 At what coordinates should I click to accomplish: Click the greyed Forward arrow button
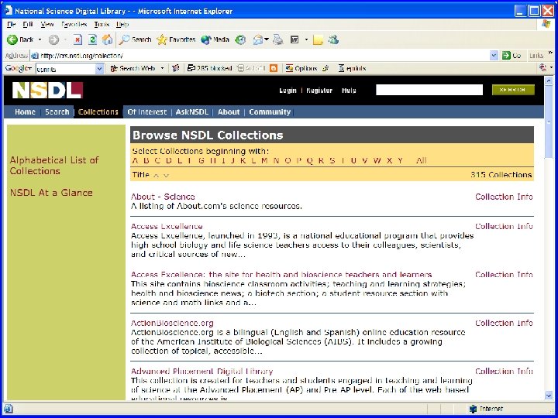click(53, 39)
